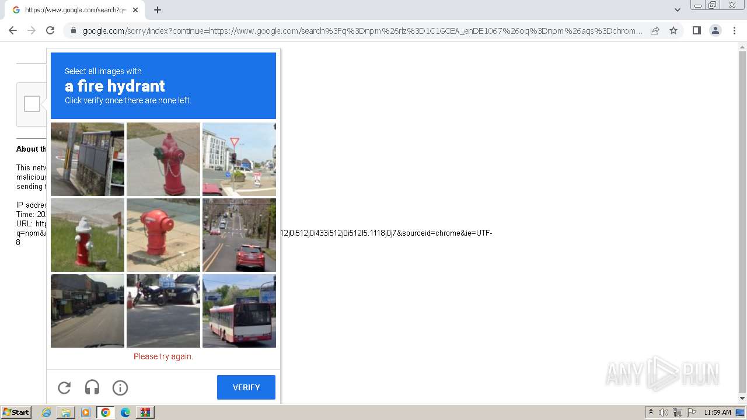
Task: Click the reCAPTCHA reload challenge icon
Action: 64,387
